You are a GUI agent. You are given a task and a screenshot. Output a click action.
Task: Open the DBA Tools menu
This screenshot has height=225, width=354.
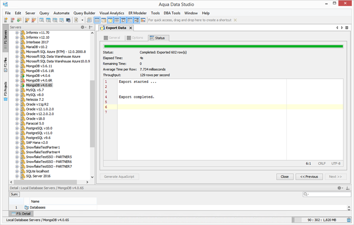(x=172, y=13)
